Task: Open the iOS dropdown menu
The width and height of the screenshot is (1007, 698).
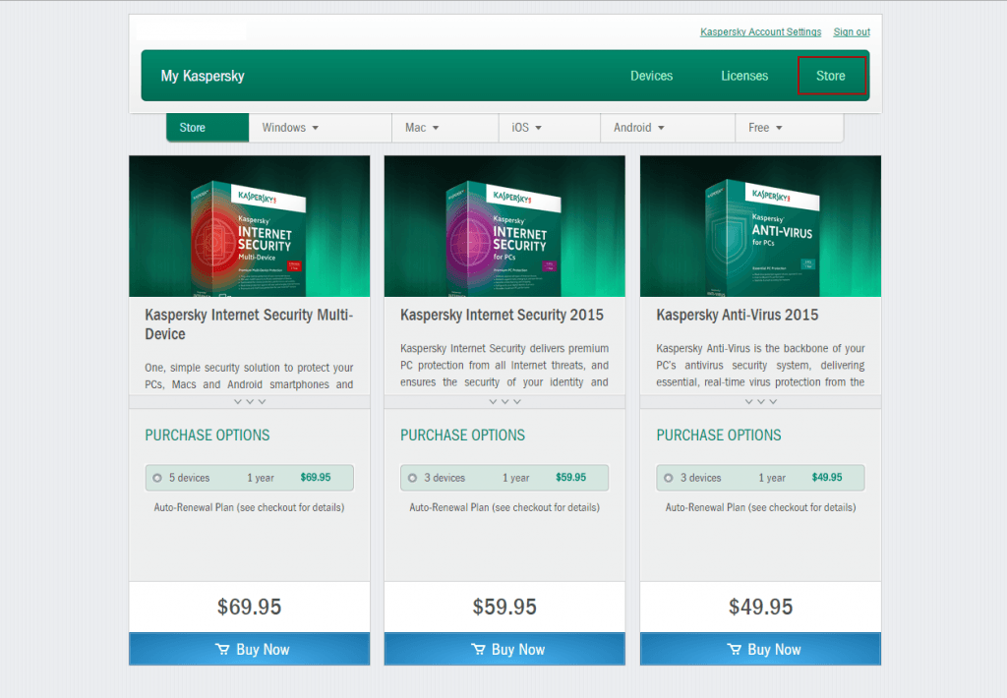Action: (x=550, y=128)
